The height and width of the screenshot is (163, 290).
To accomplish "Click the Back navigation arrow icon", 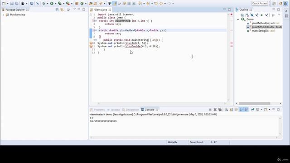I will tap(161, 3).
